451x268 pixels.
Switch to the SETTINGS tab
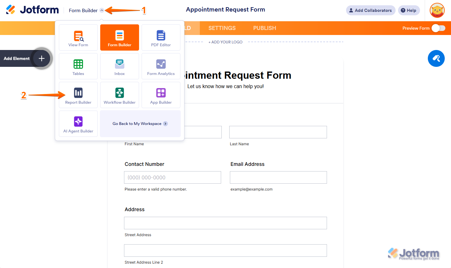coord(222,28)
